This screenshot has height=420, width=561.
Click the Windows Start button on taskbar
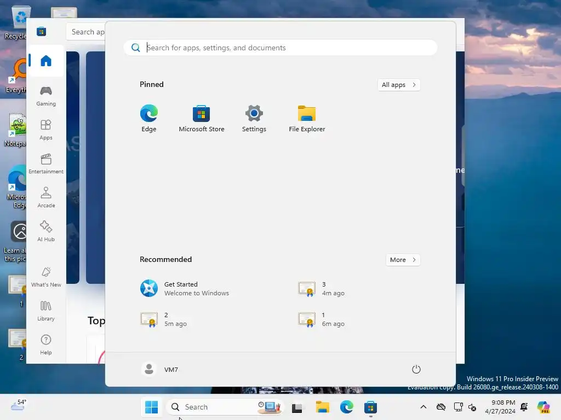coord(151,407)
